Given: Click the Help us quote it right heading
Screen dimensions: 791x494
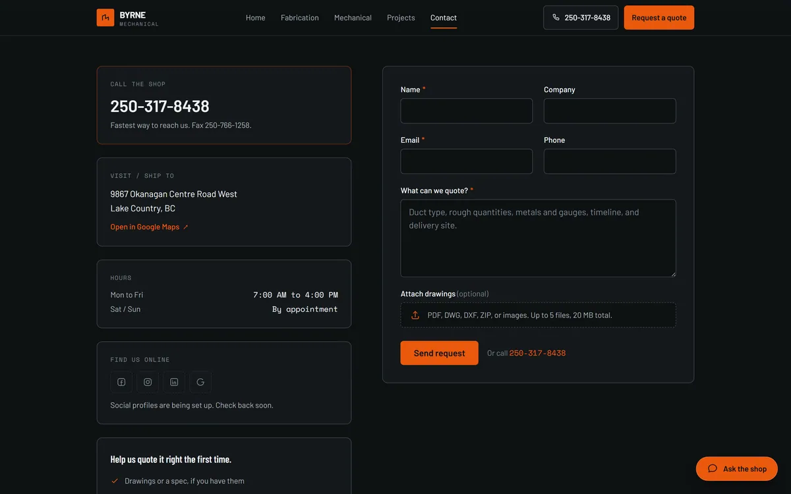Looking at the screenshot, I should click(171, 460).
